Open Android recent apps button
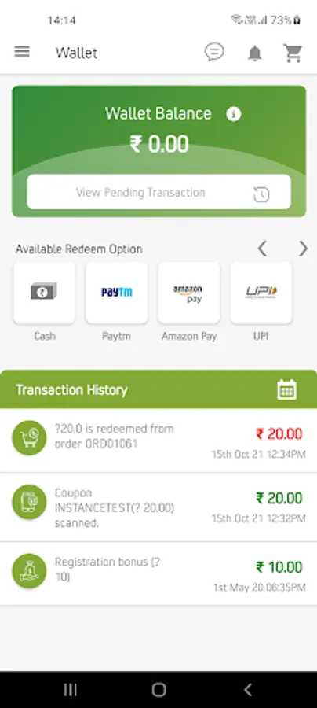Screen dimensions: 317x708 pyautogui.click(x=70, y=689)
